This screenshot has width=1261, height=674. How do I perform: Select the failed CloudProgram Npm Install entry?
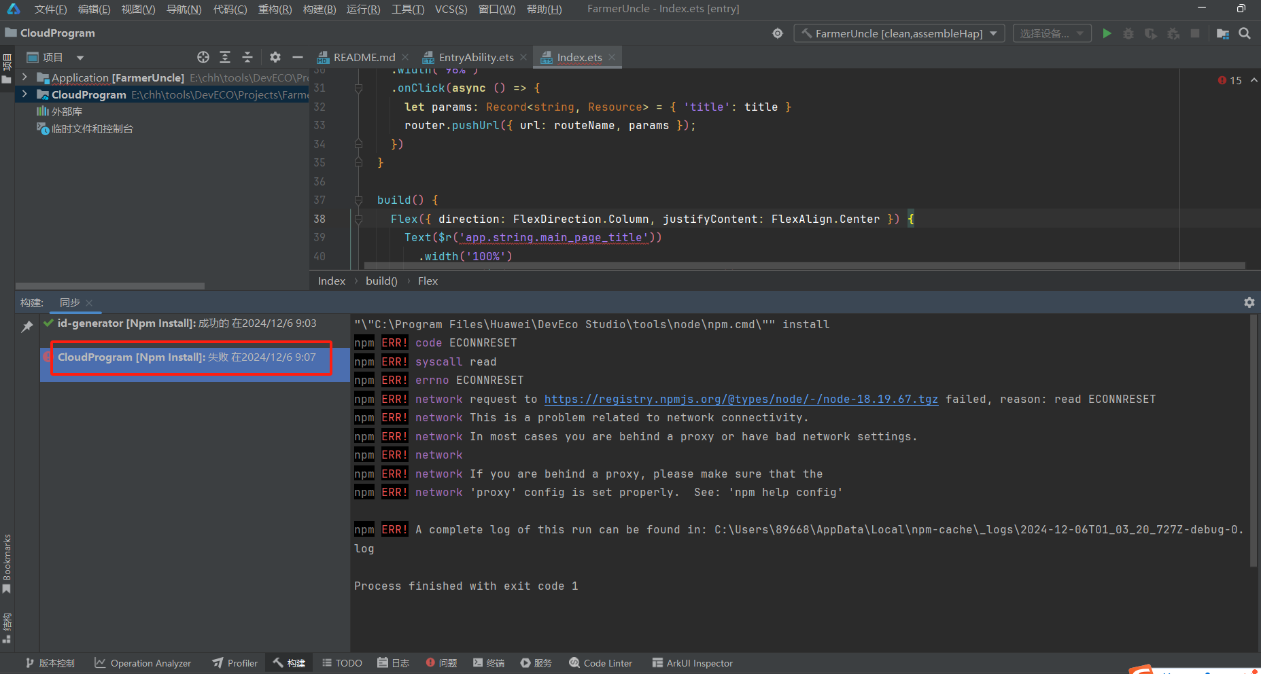(x=186, y=357)
